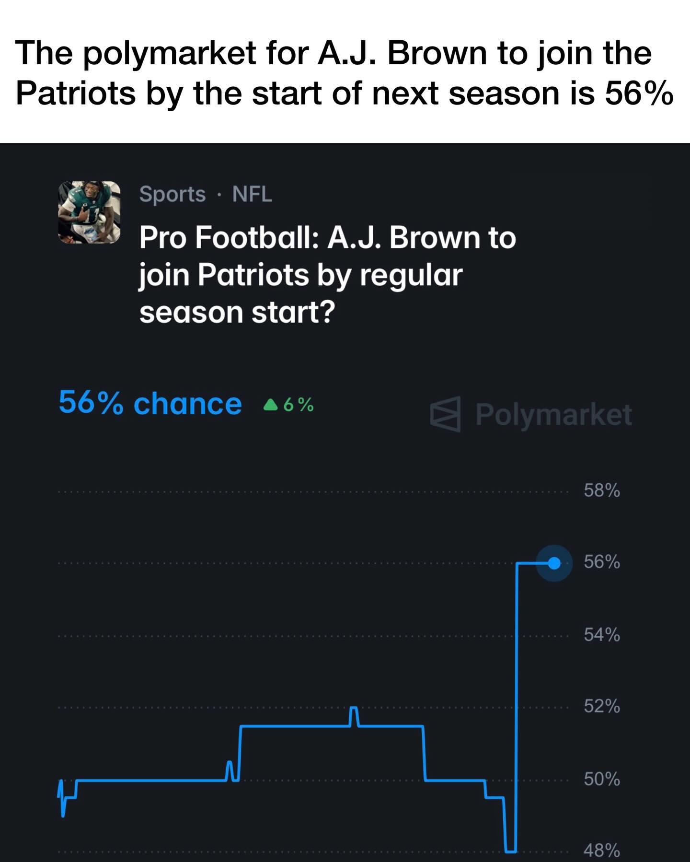Click the Polymarket logo icon
The width and height of the screenshot is (690, 862).
[x=445, y=414]
